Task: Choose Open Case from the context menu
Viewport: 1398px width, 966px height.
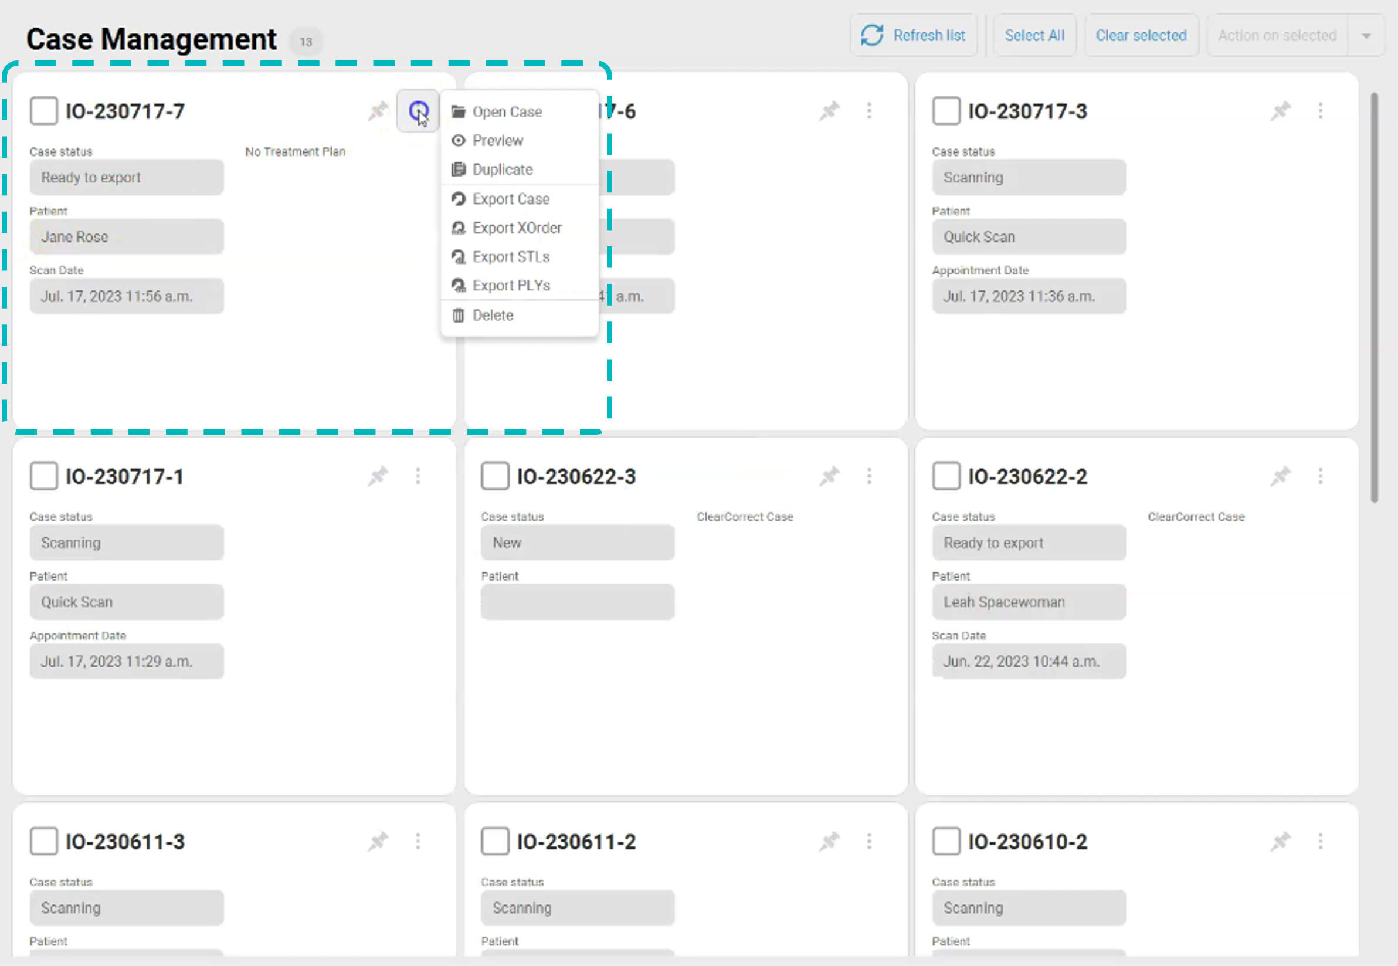Action: (x=519, y=111)
